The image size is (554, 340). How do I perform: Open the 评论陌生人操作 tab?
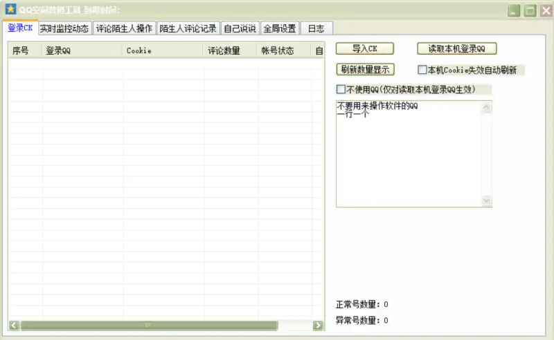coord(124,28)
